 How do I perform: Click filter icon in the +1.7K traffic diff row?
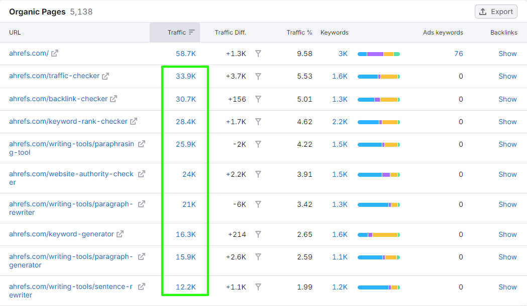pos(258,122)
